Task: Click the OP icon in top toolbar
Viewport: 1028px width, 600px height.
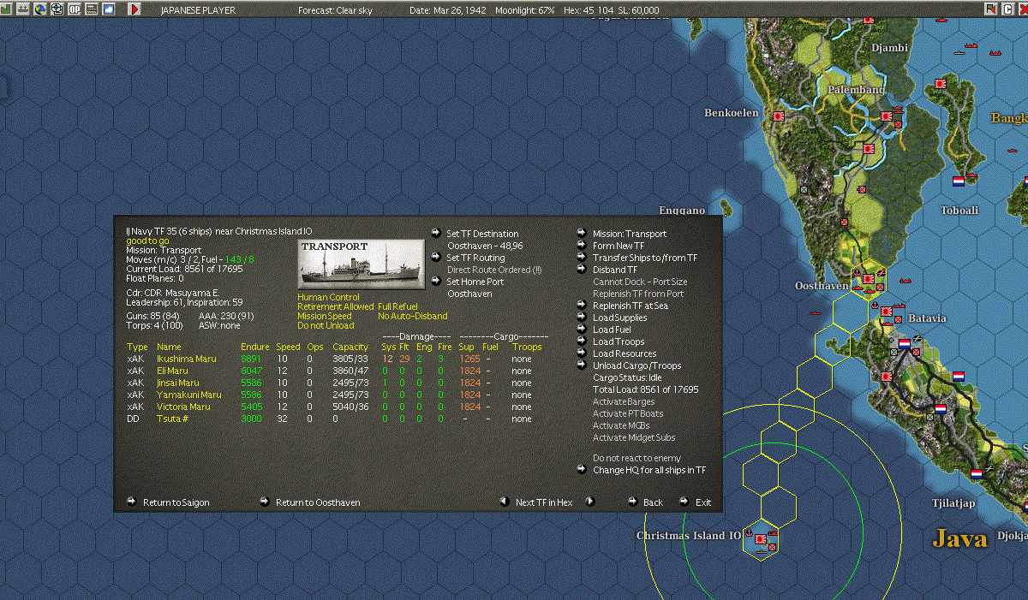Action: coord(75,9)
